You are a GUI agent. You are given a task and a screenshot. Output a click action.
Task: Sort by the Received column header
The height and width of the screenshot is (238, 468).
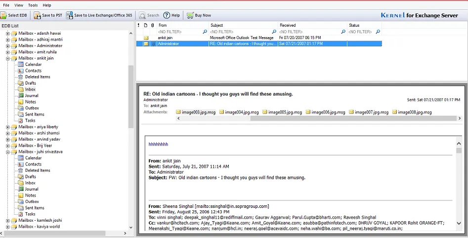pos(312,25)
